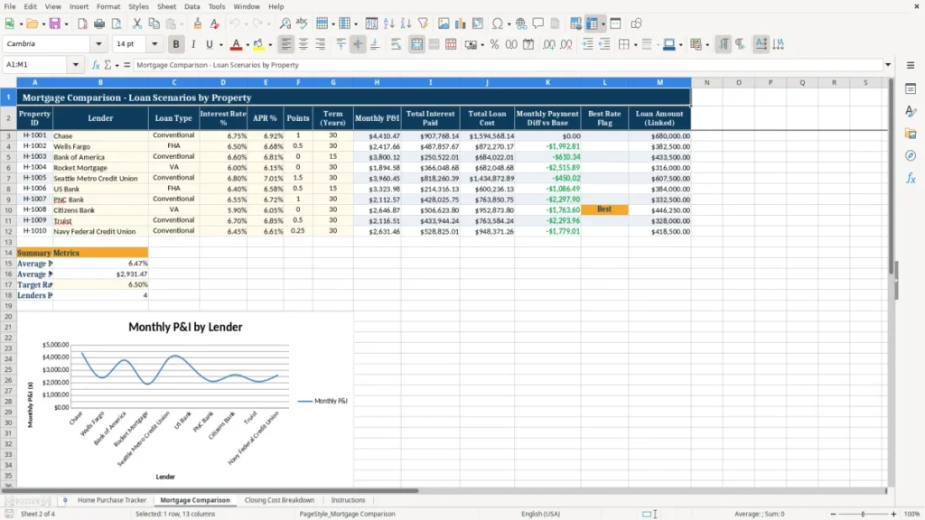Open sidebar Navigator compass icon
Viewport: 925px width, 520px height.
tap(911, 155)
